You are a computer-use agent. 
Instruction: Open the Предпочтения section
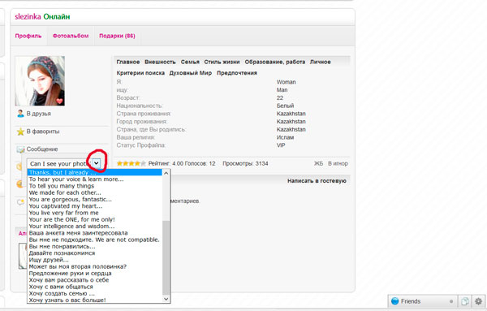click(237, 73)
